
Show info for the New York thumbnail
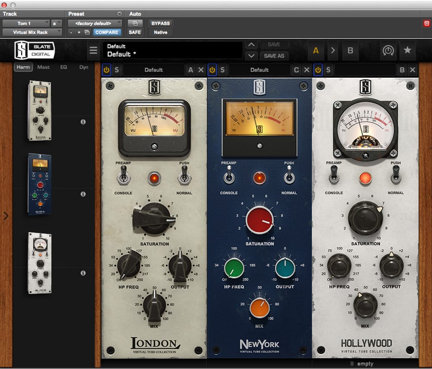(x=83, y=194)
